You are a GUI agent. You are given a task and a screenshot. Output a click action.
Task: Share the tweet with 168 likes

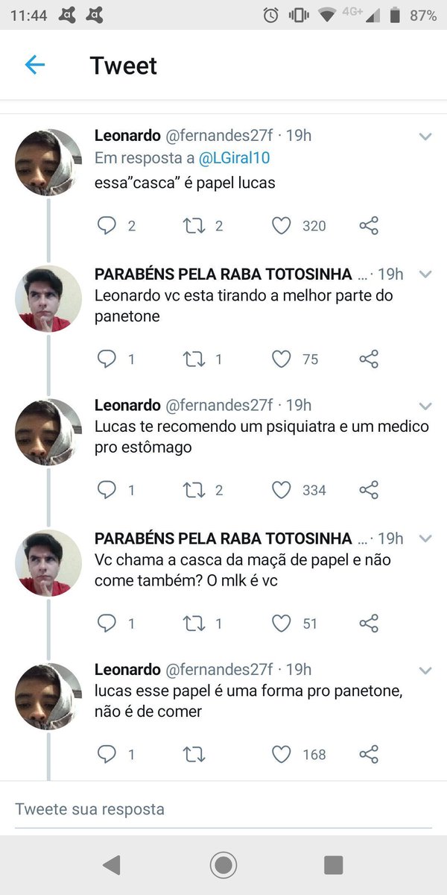[369, 755]
